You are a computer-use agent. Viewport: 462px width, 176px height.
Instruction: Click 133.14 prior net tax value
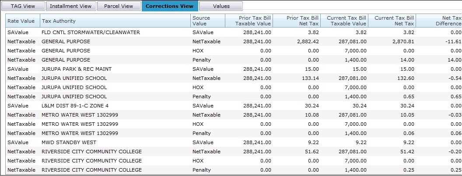[310, 78]
